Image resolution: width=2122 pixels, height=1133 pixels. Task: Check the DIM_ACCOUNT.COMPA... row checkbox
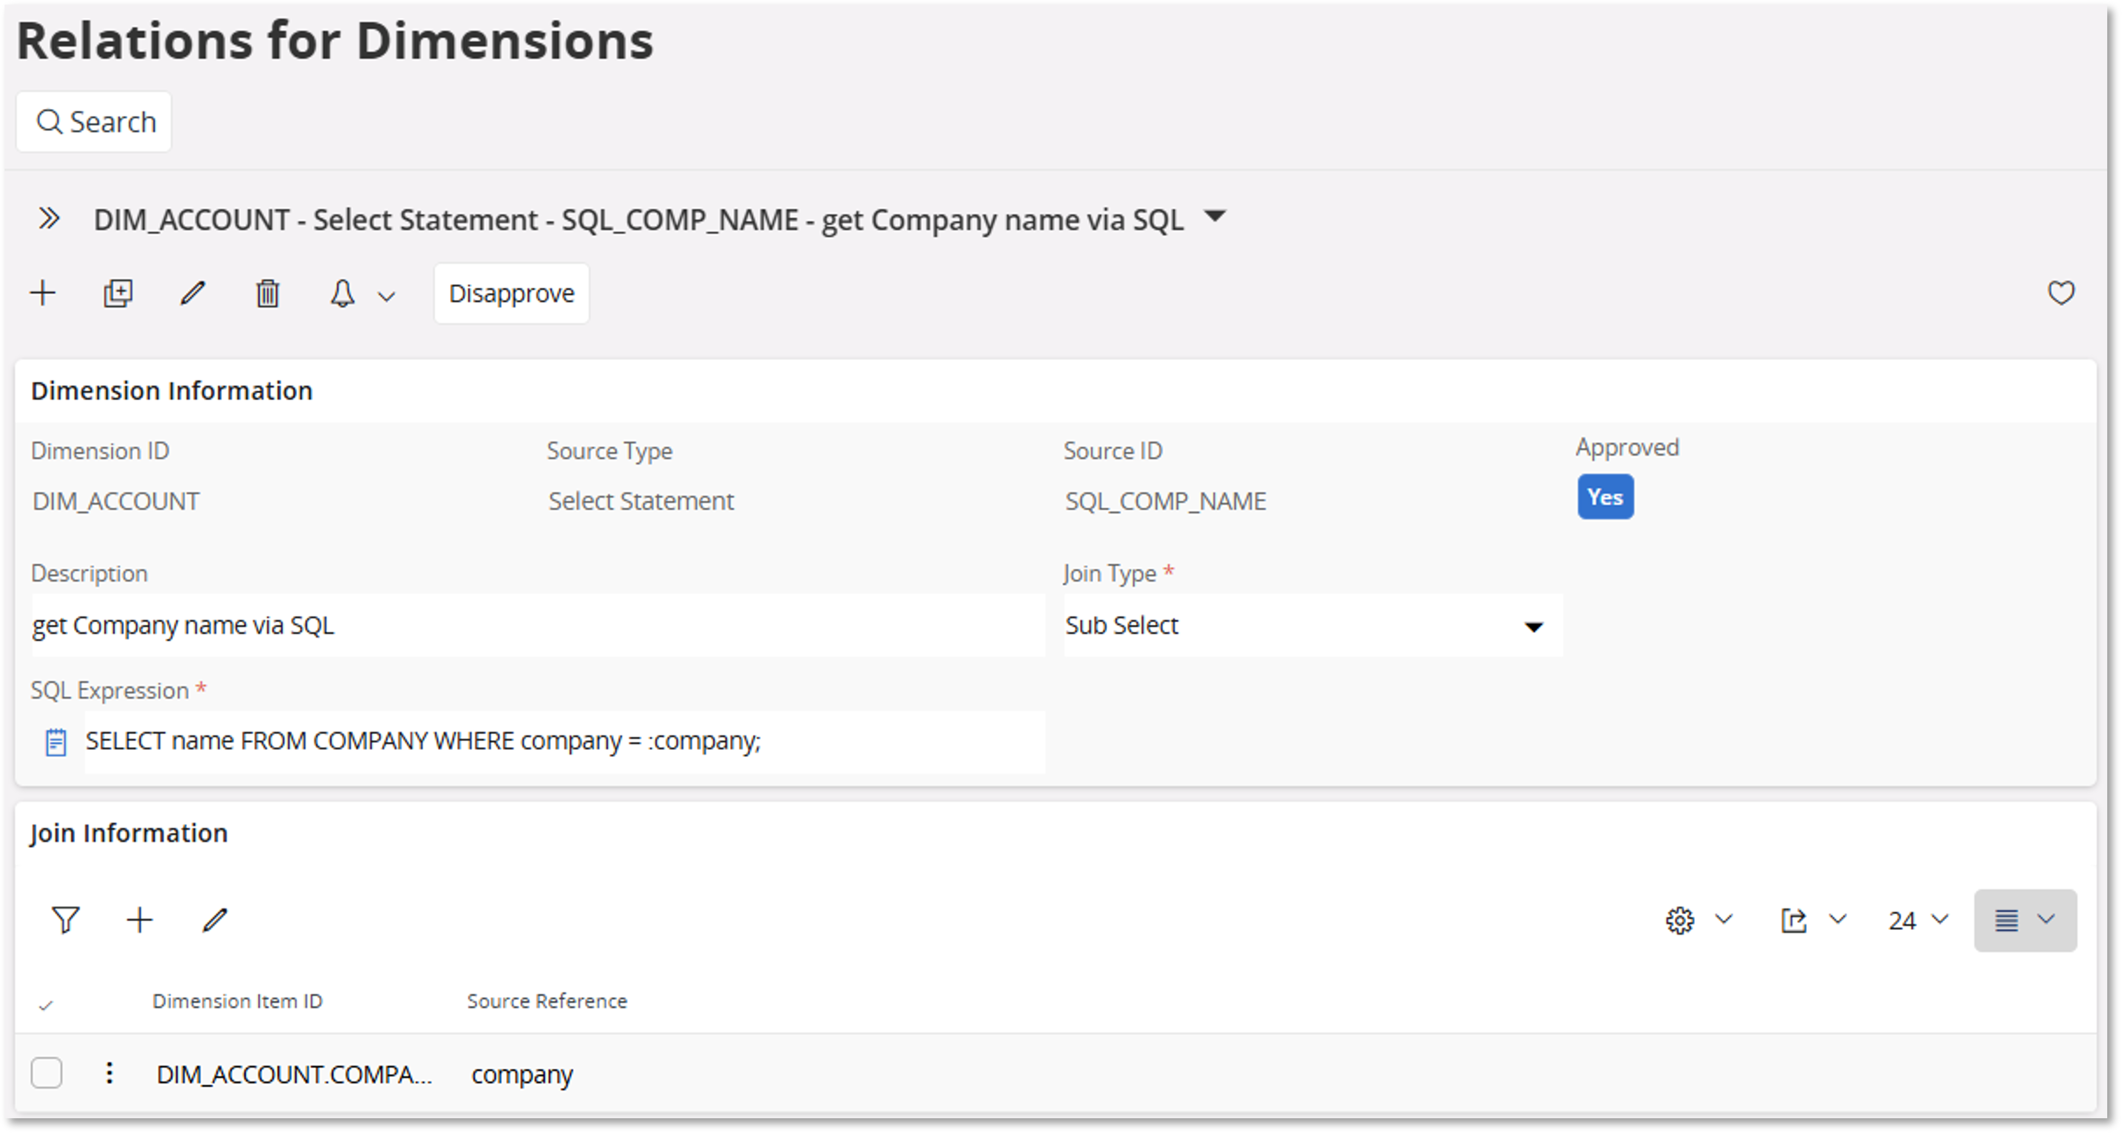(46, 1073)
